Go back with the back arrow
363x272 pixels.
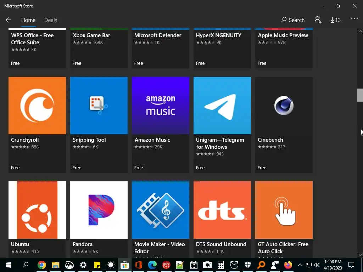click(9, 20)
